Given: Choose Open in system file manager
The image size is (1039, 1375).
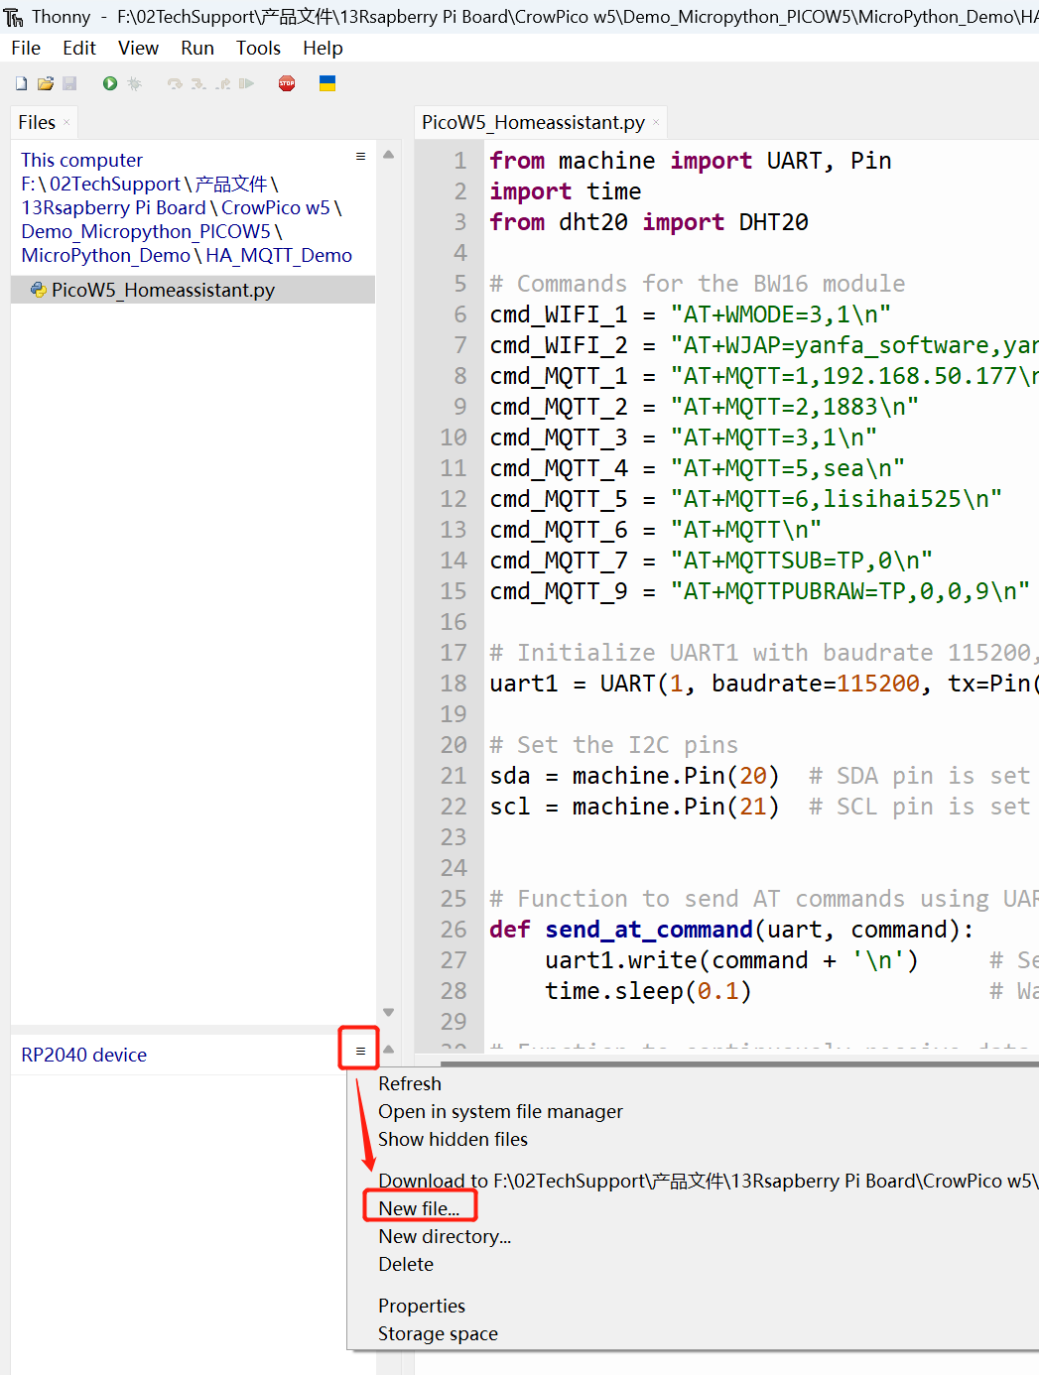Looking at the screenshot, I should click(x=500, y=1111).
